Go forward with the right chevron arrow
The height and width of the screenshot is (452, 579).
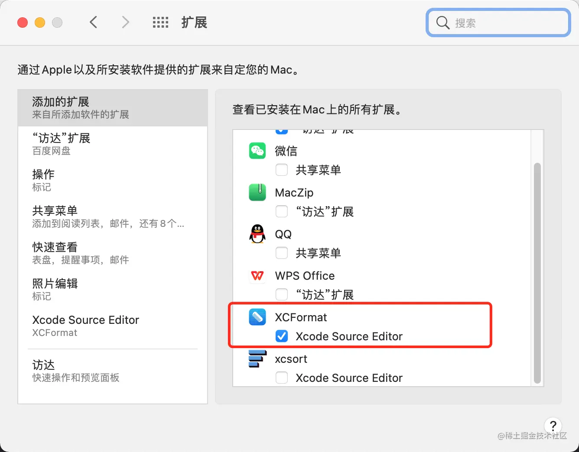click(125, 22)
